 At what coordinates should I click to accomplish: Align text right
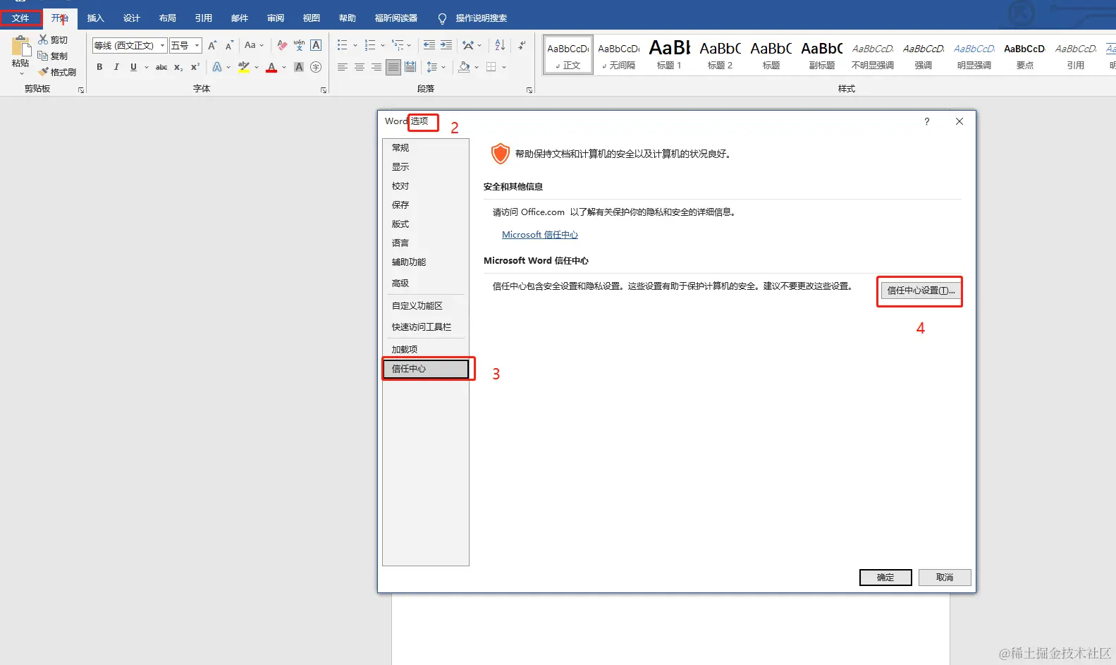376,67
